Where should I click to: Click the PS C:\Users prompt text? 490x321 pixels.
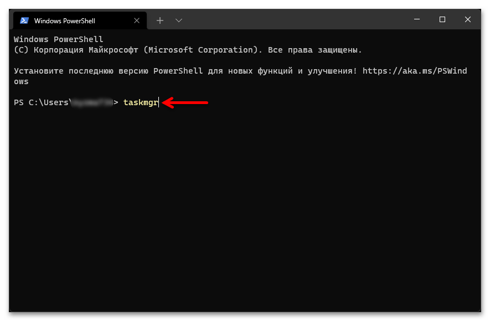42,102
